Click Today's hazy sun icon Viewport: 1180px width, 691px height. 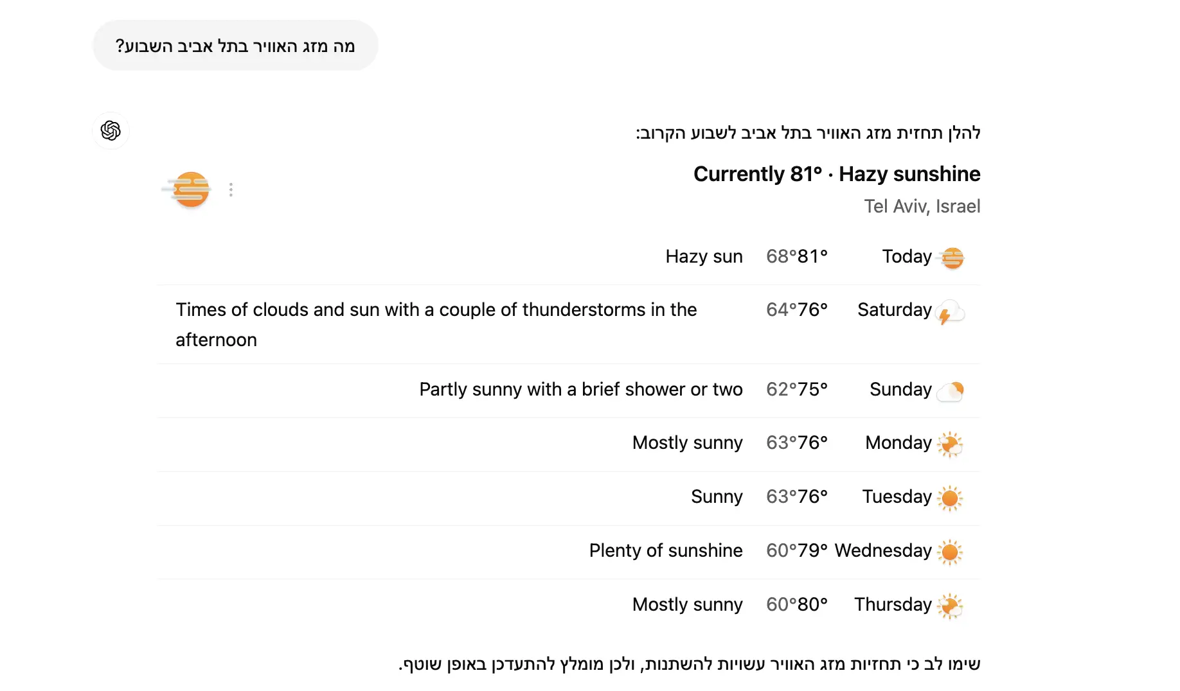pyautogui.click(x=952, y=258)
